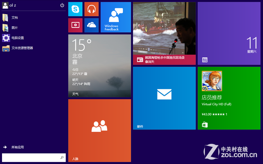Click the user avatar icon
Image resolution: width=263 pixels, height=164 pixels.
pos(5,5)
